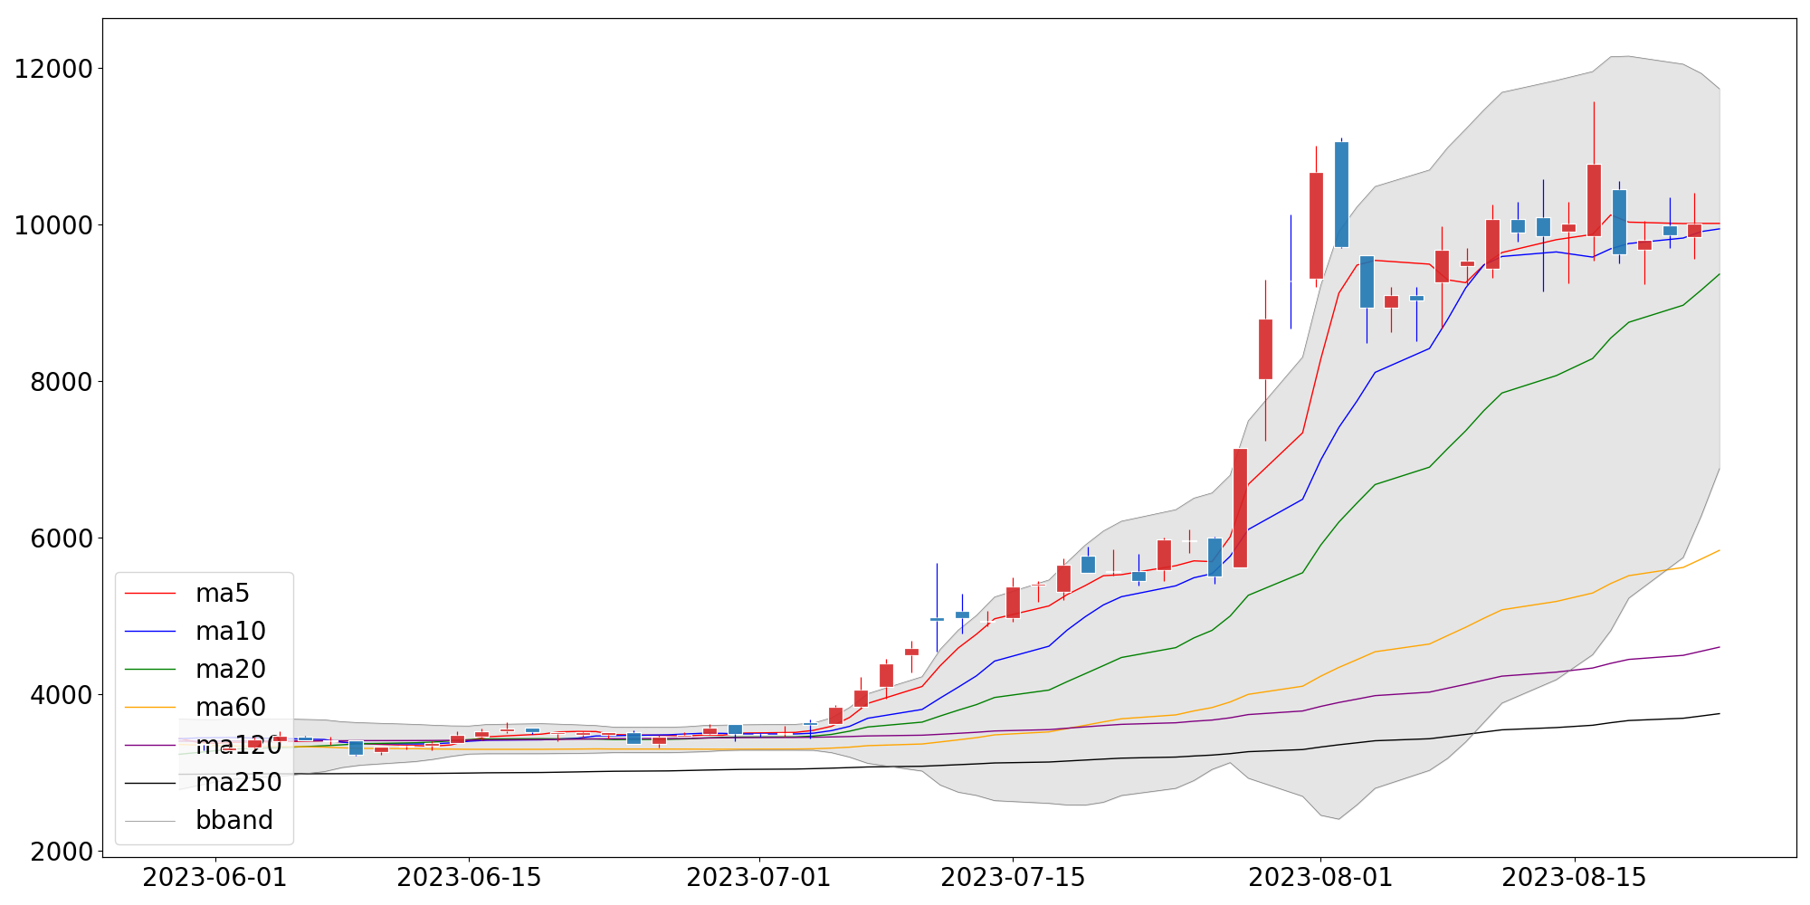Click the ma60 legend label
The width and height of the screenshot is (1810, 905).
point(230,708)
